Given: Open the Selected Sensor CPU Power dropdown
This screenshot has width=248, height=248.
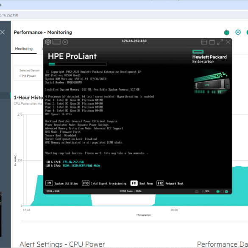Looking at the screenshot, I should point(28,73).
